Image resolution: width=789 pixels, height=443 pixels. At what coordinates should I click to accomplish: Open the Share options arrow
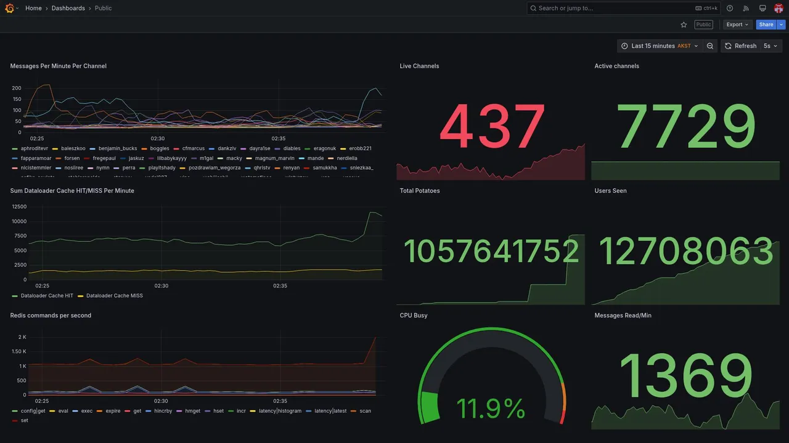pos(782,25)
